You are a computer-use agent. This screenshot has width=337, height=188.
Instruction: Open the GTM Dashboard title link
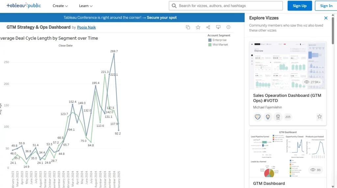(269, 183)
